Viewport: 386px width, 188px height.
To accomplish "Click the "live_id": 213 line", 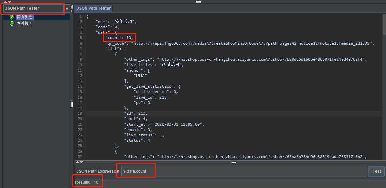I will [x=151, y=97].
